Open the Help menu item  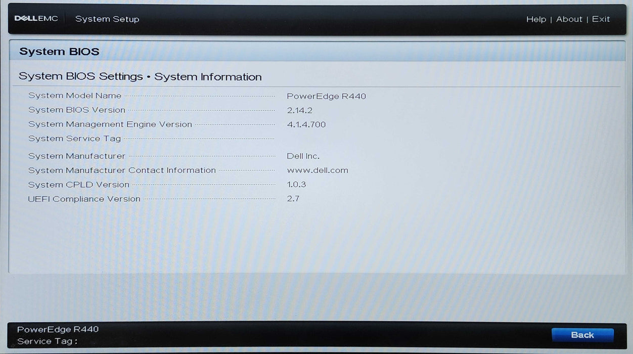536,19
